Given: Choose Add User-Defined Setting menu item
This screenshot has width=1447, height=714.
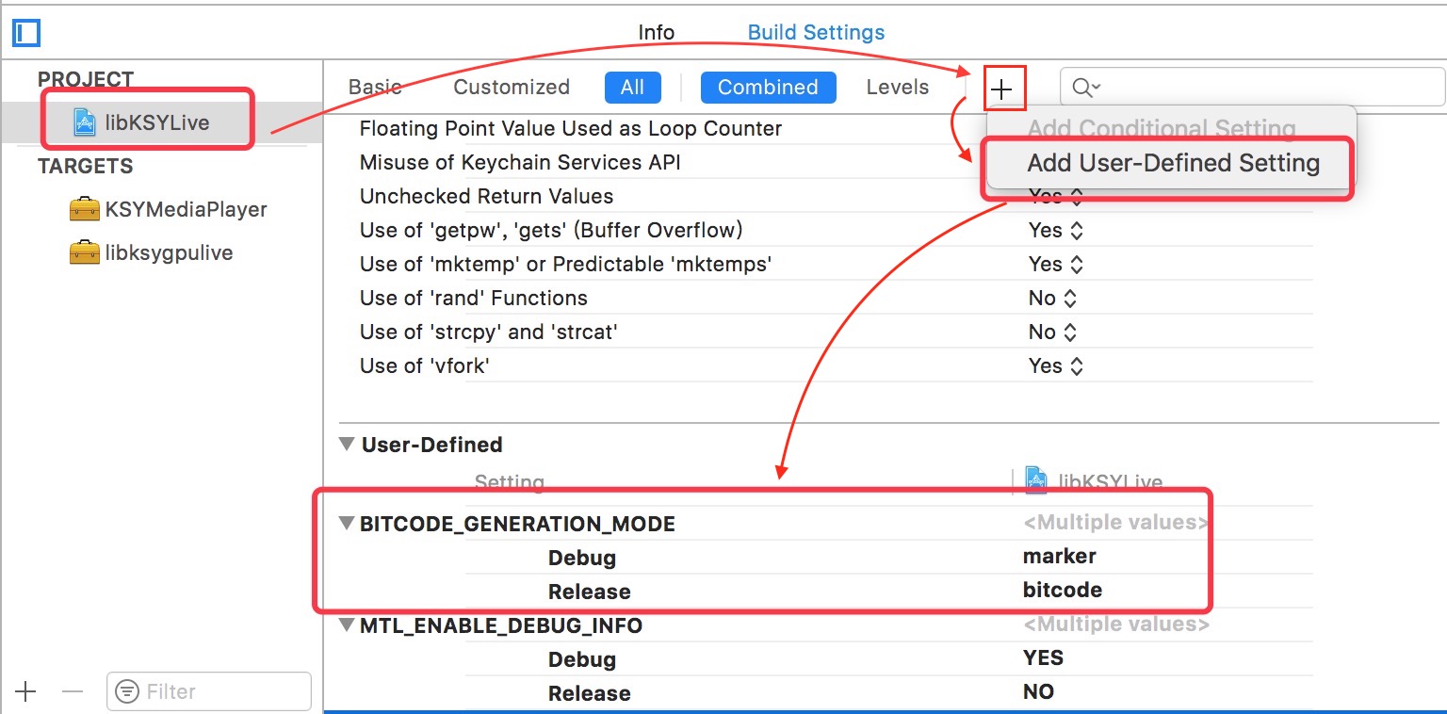Looking at the screenshot, I should [x=1173, y=163].
